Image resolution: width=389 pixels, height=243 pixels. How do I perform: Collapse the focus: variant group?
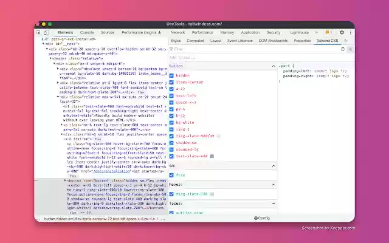[274, 204]
